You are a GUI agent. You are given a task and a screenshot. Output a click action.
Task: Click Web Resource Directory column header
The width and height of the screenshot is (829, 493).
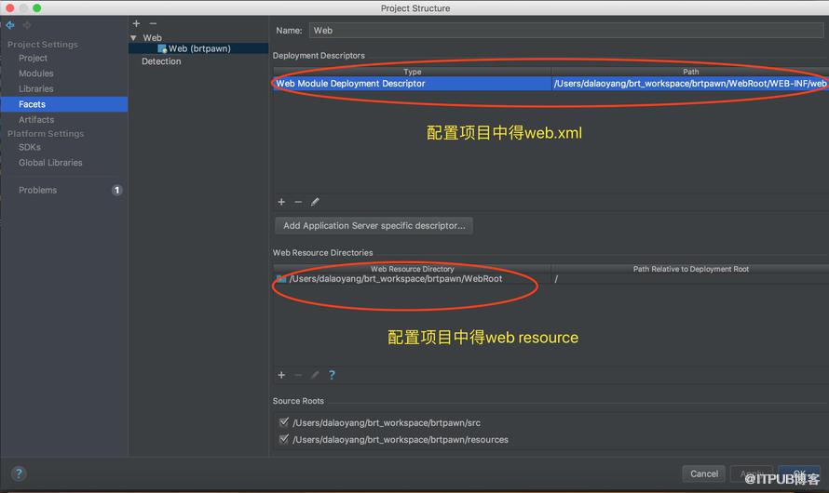pos(413,269)
